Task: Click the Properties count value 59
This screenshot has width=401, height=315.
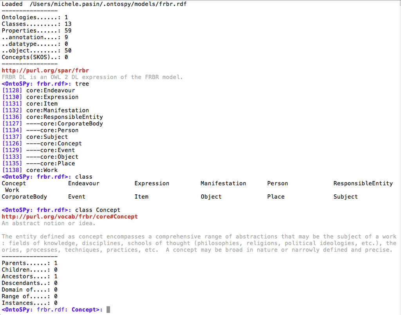Action: pos(68,31)
